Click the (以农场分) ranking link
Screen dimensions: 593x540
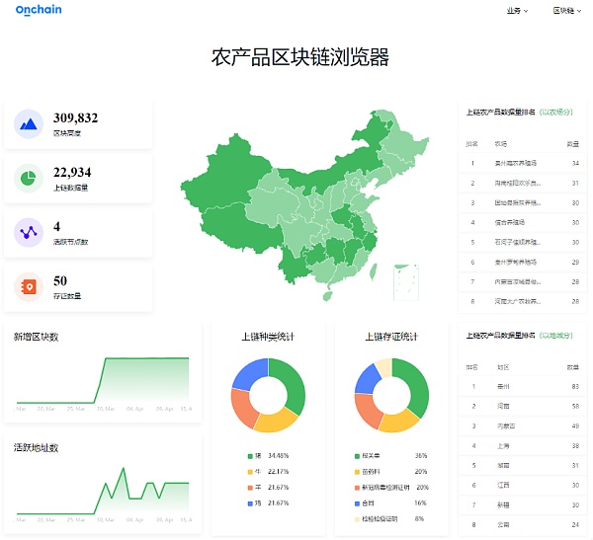point(555,113)
